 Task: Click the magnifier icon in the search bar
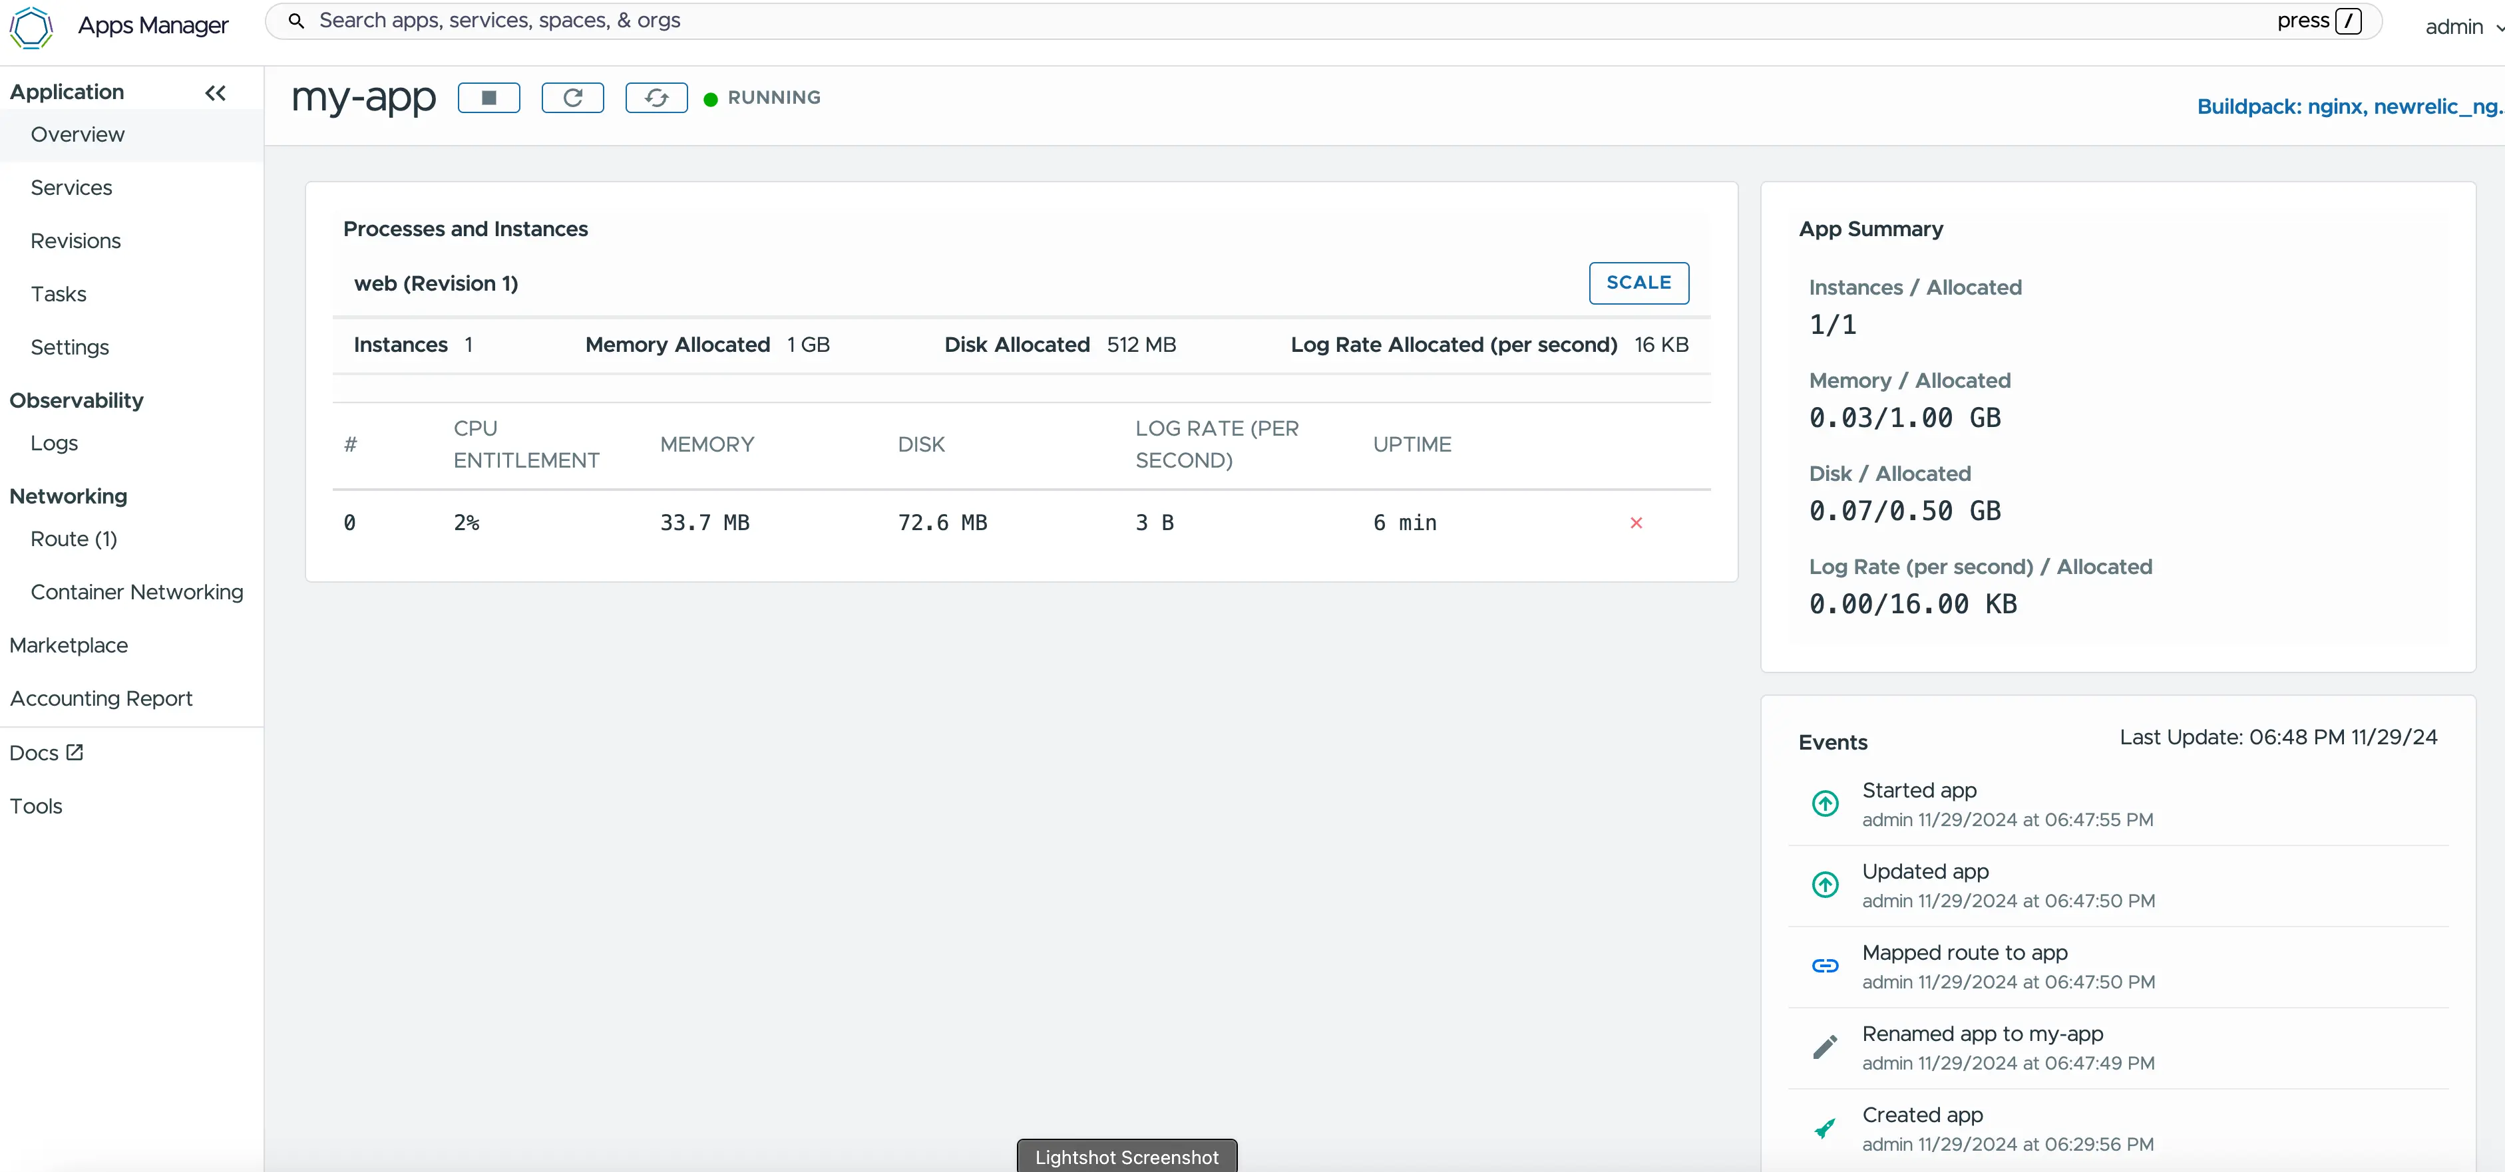pos(297,21)
